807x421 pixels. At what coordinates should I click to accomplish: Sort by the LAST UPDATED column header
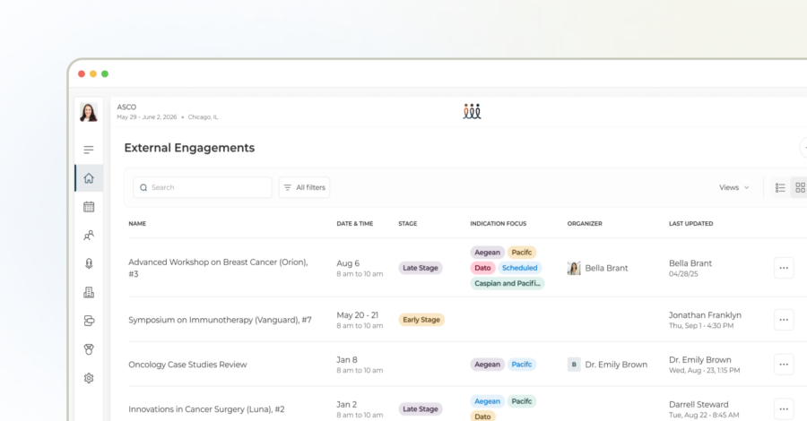(x=690, y=224)
